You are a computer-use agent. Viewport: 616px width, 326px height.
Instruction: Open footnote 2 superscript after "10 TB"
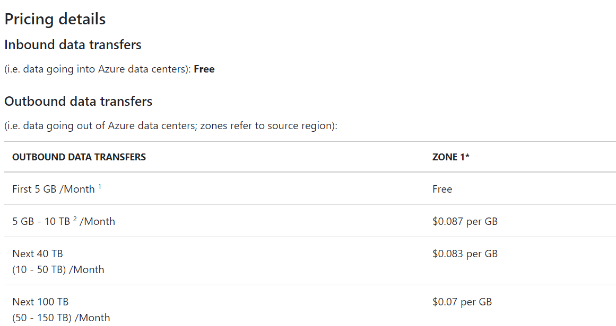click(75, 219)
